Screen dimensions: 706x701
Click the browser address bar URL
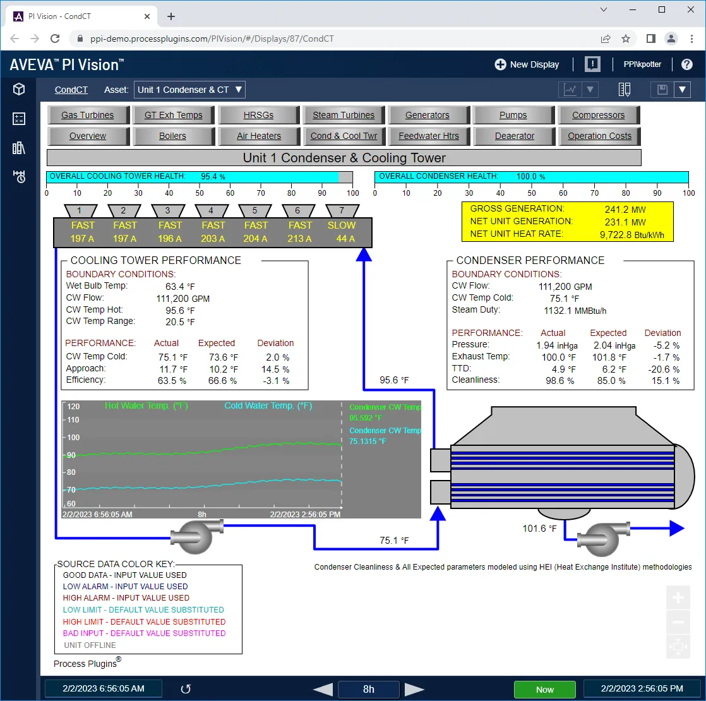click(212, 39)
